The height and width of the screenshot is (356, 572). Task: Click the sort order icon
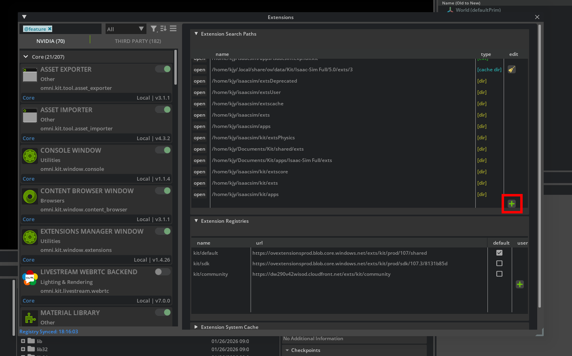(x=163, y=29)
